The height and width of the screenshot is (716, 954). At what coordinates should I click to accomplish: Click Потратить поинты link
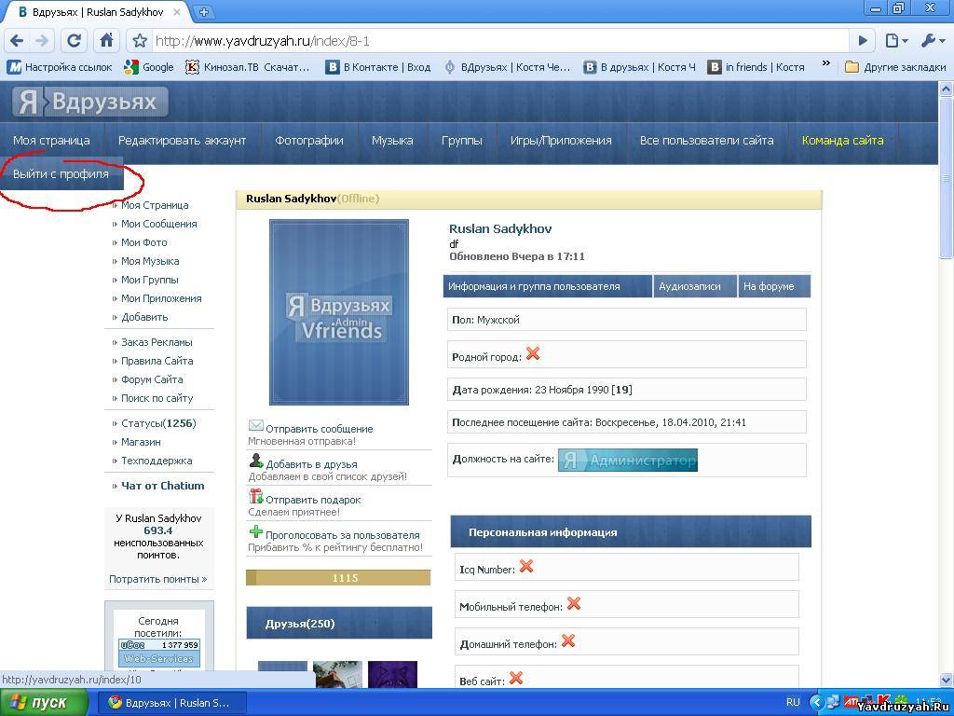157,579
